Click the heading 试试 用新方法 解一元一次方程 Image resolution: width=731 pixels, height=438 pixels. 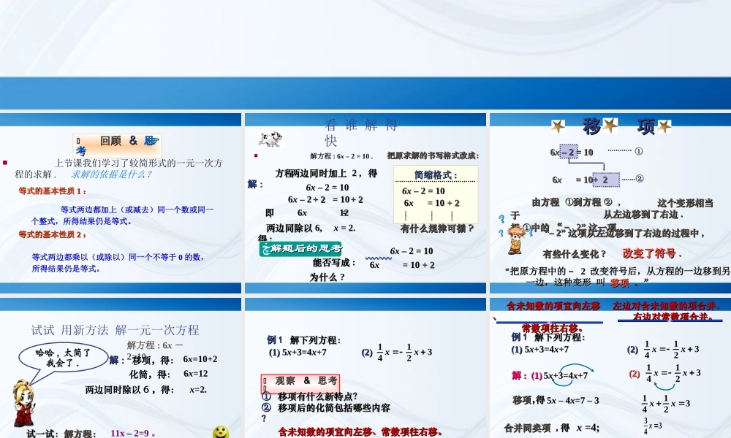click(x=115, y=330)
